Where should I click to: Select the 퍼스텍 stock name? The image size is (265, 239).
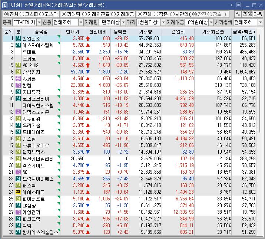(29, 185)
